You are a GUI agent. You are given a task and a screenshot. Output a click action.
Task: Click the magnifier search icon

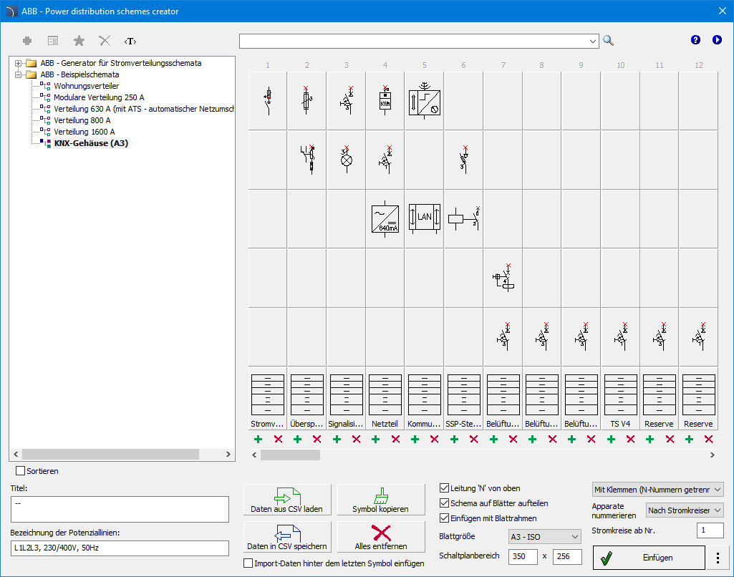click(x=608, y=41)
